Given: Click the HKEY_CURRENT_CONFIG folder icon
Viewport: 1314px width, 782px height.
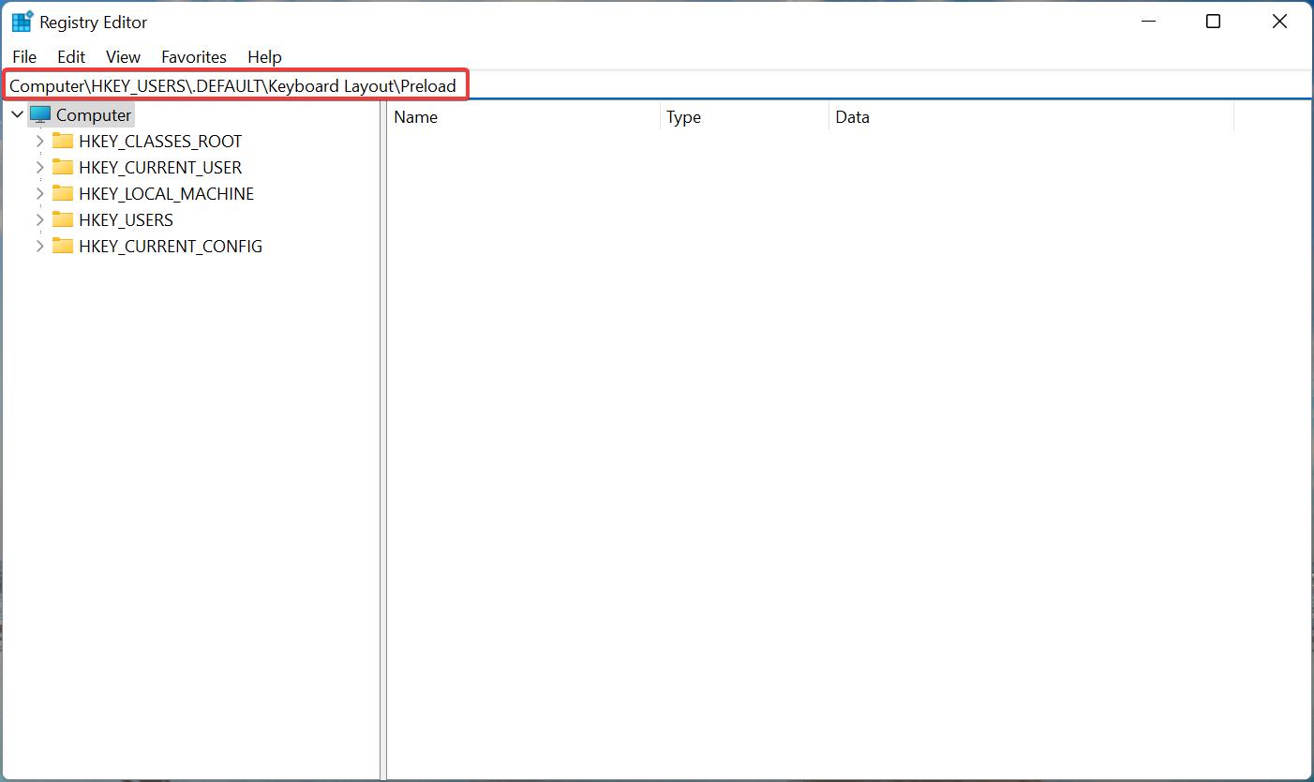Looking at the screenshot, I should (x=63, y=246).
